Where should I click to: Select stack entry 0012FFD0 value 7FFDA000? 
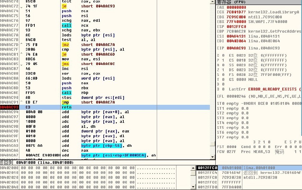click(x=249, y=187)
